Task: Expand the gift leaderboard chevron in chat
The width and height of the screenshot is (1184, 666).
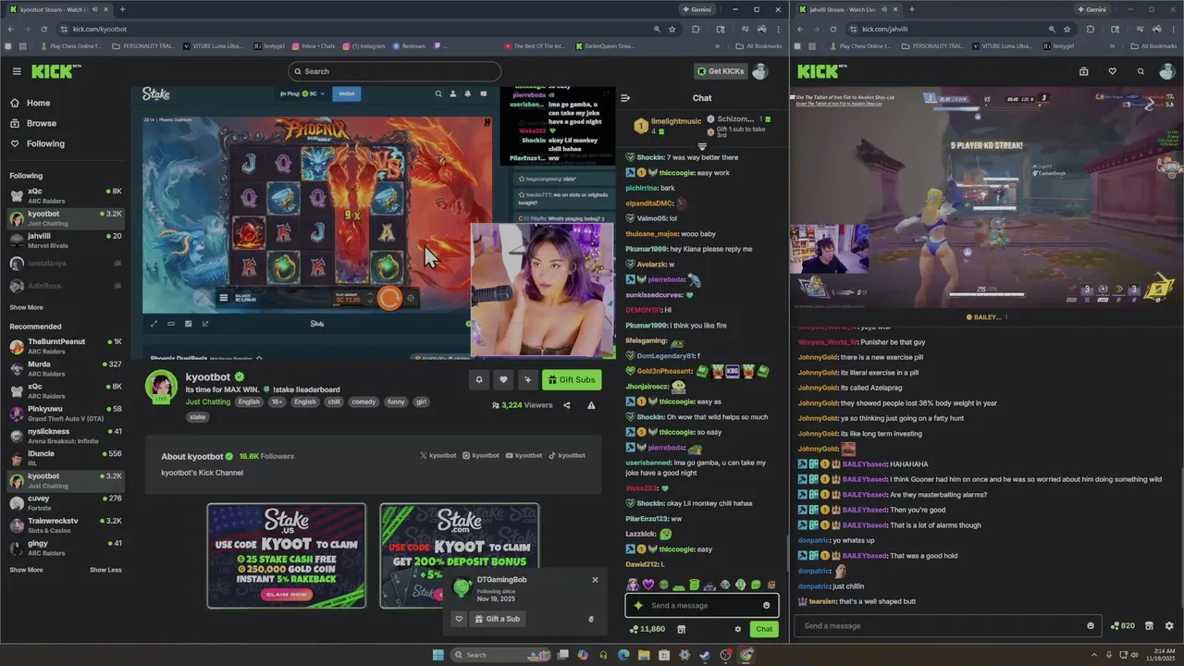Action: pos(702,146)
